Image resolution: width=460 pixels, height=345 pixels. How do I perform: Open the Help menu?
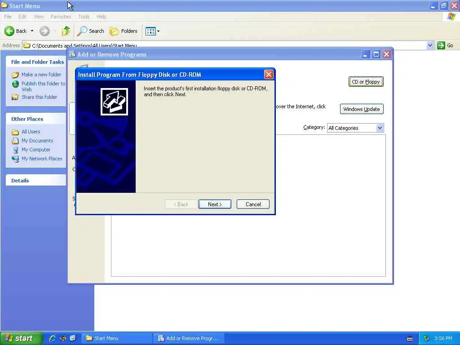[101, 17]
